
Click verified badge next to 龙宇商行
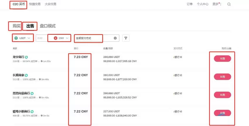[x=26, y=57]
